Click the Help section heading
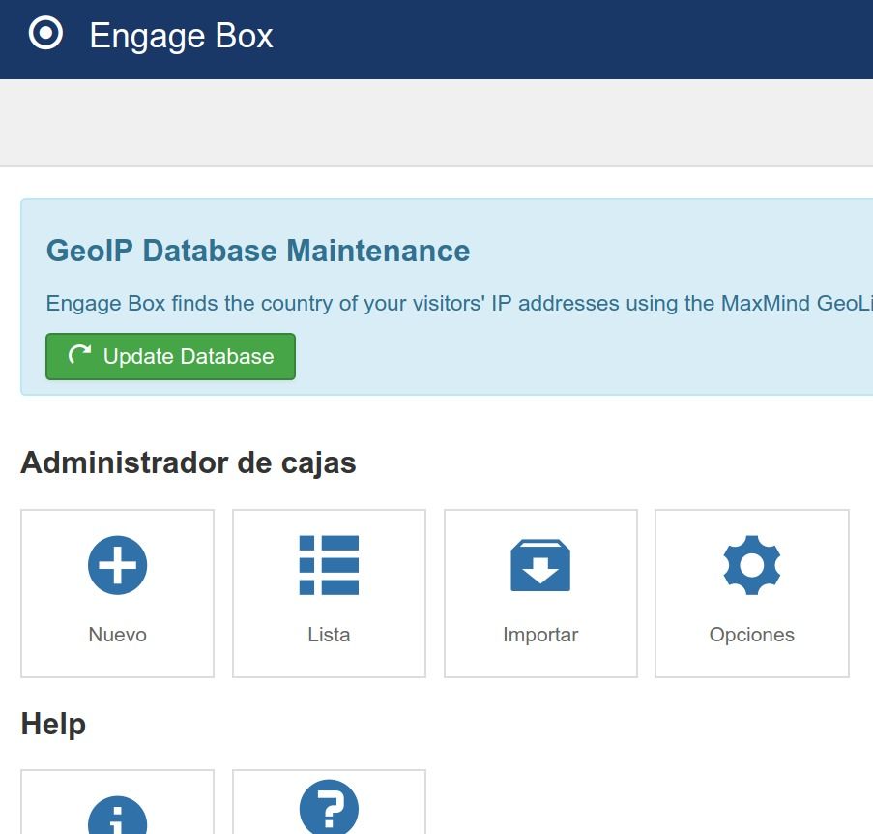Screen dimensions: 873x834 click(53, 725)
